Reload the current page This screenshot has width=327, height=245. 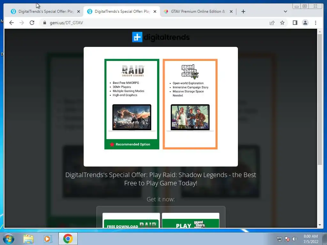pyautogui.click(x=32, y=23)
